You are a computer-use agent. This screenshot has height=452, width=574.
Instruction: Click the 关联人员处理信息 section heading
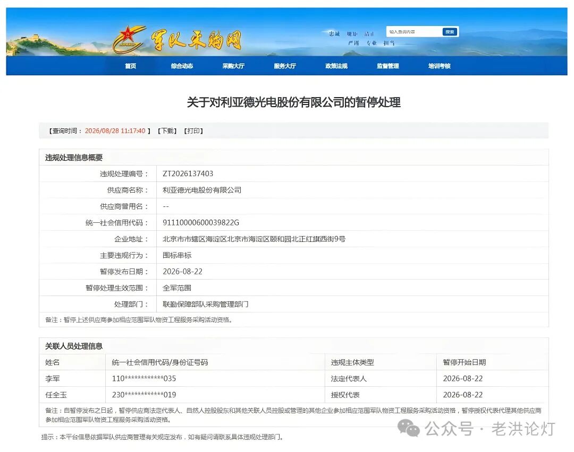point(74,346)
